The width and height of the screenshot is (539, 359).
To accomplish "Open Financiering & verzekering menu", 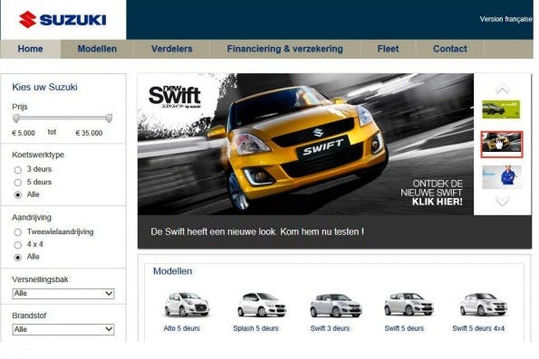I will 285,49.
